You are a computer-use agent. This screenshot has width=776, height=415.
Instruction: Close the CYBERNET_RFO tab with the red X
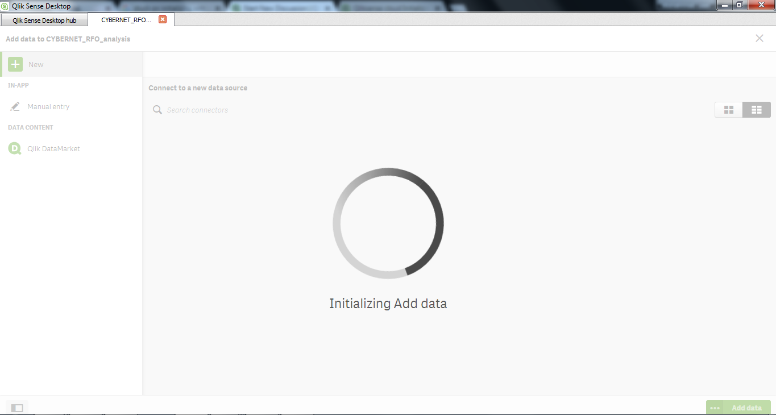pos(163,19)
